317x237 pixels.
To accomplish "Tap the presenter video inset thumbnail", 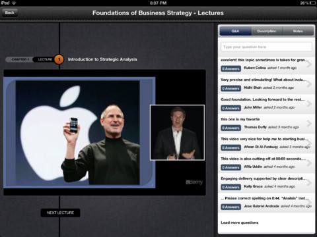I will pos(177,132).
